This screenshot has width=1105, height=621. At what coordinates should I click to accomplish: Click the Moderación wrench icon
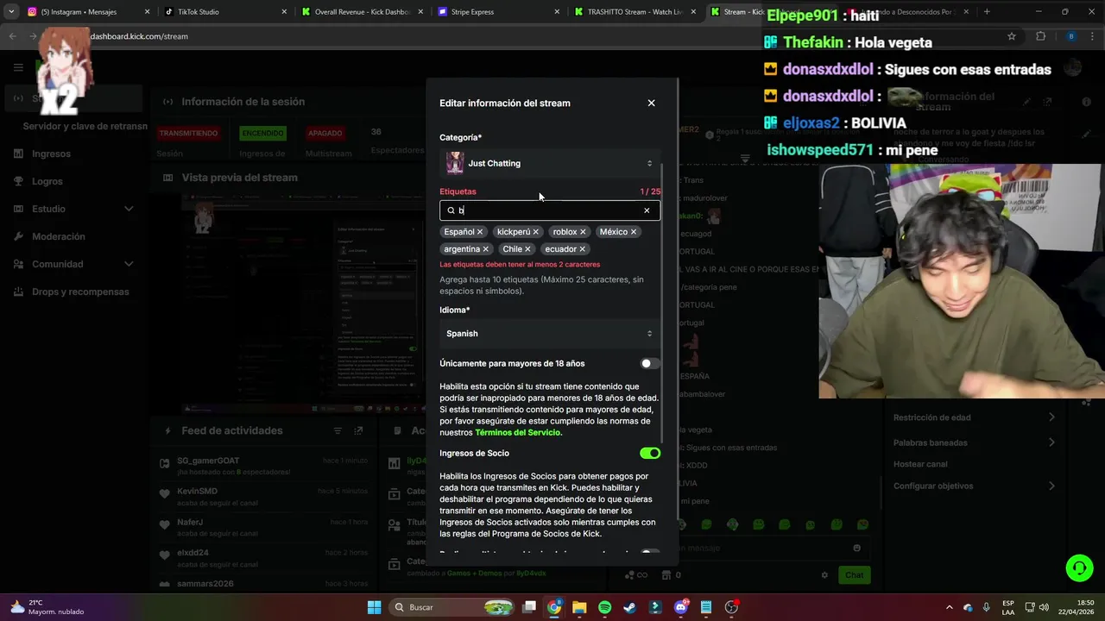coord(19,236)
